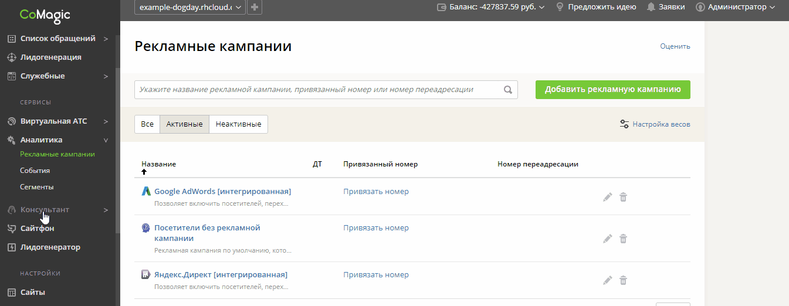Edit Посетители без рекламной кампании with pencil
This screenshot has height=306, width=789.
point(608,239)
